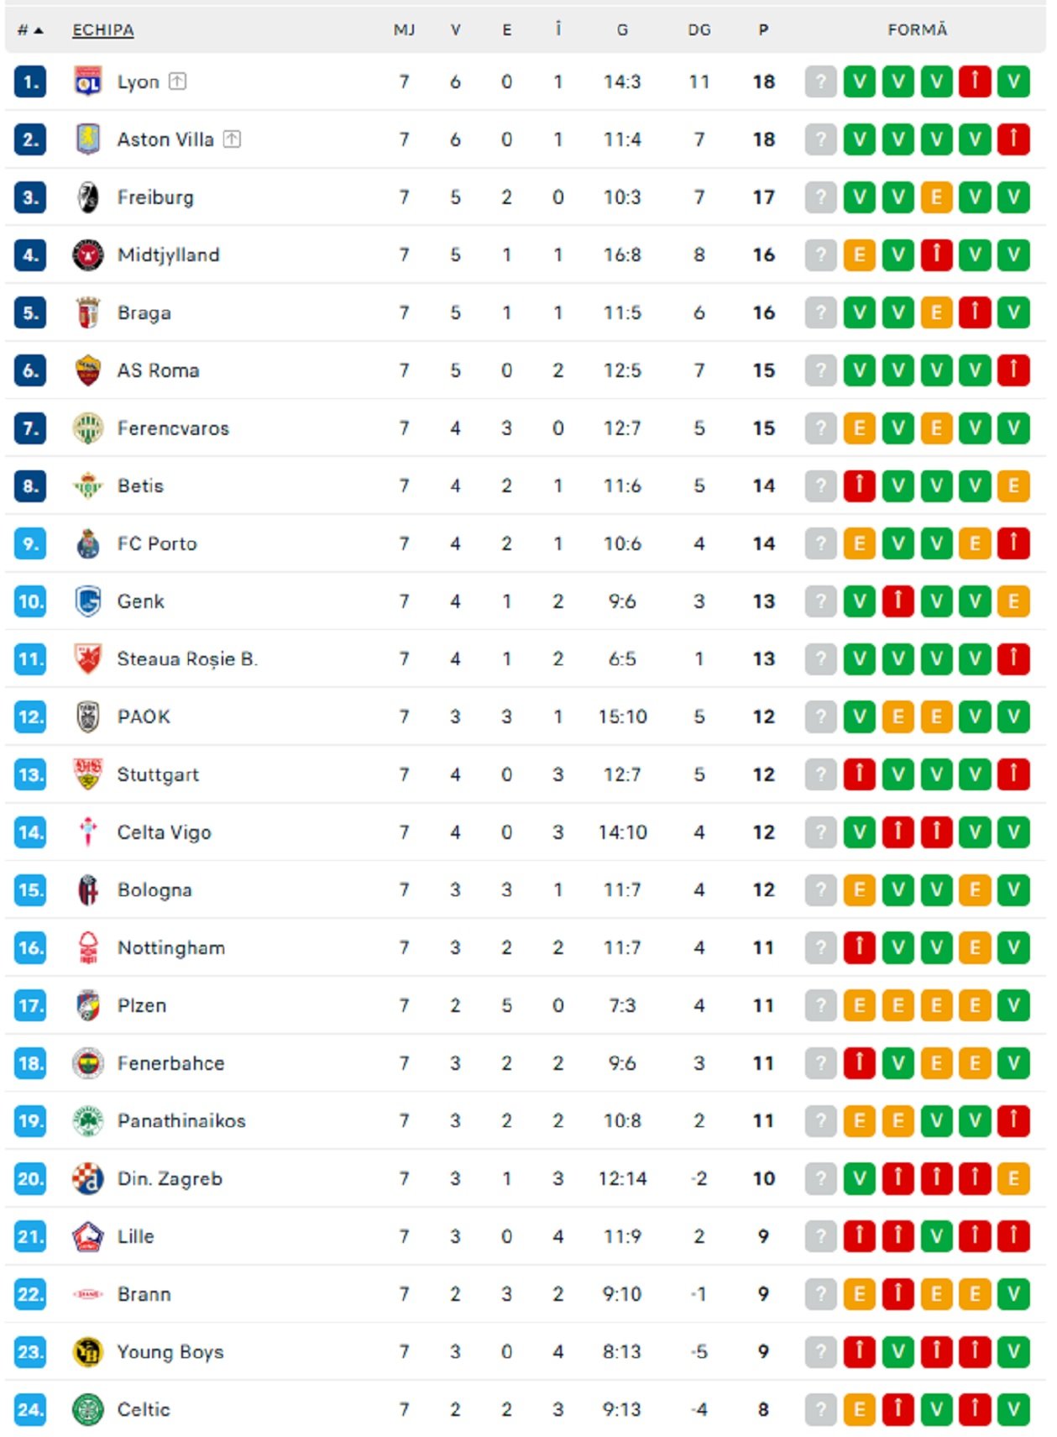Click the FC Porto team badge
Image resolution: width=1057 pixels, height=1437 pixels.
[88, 544]
